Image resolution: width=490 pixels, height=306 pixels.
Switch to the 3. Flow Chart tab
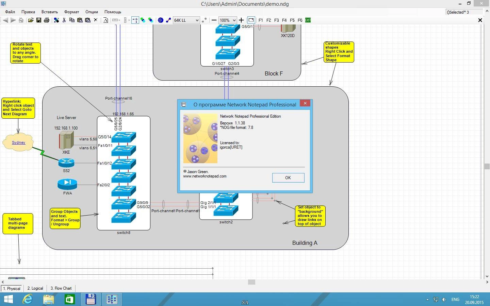[x=61, y=288]
